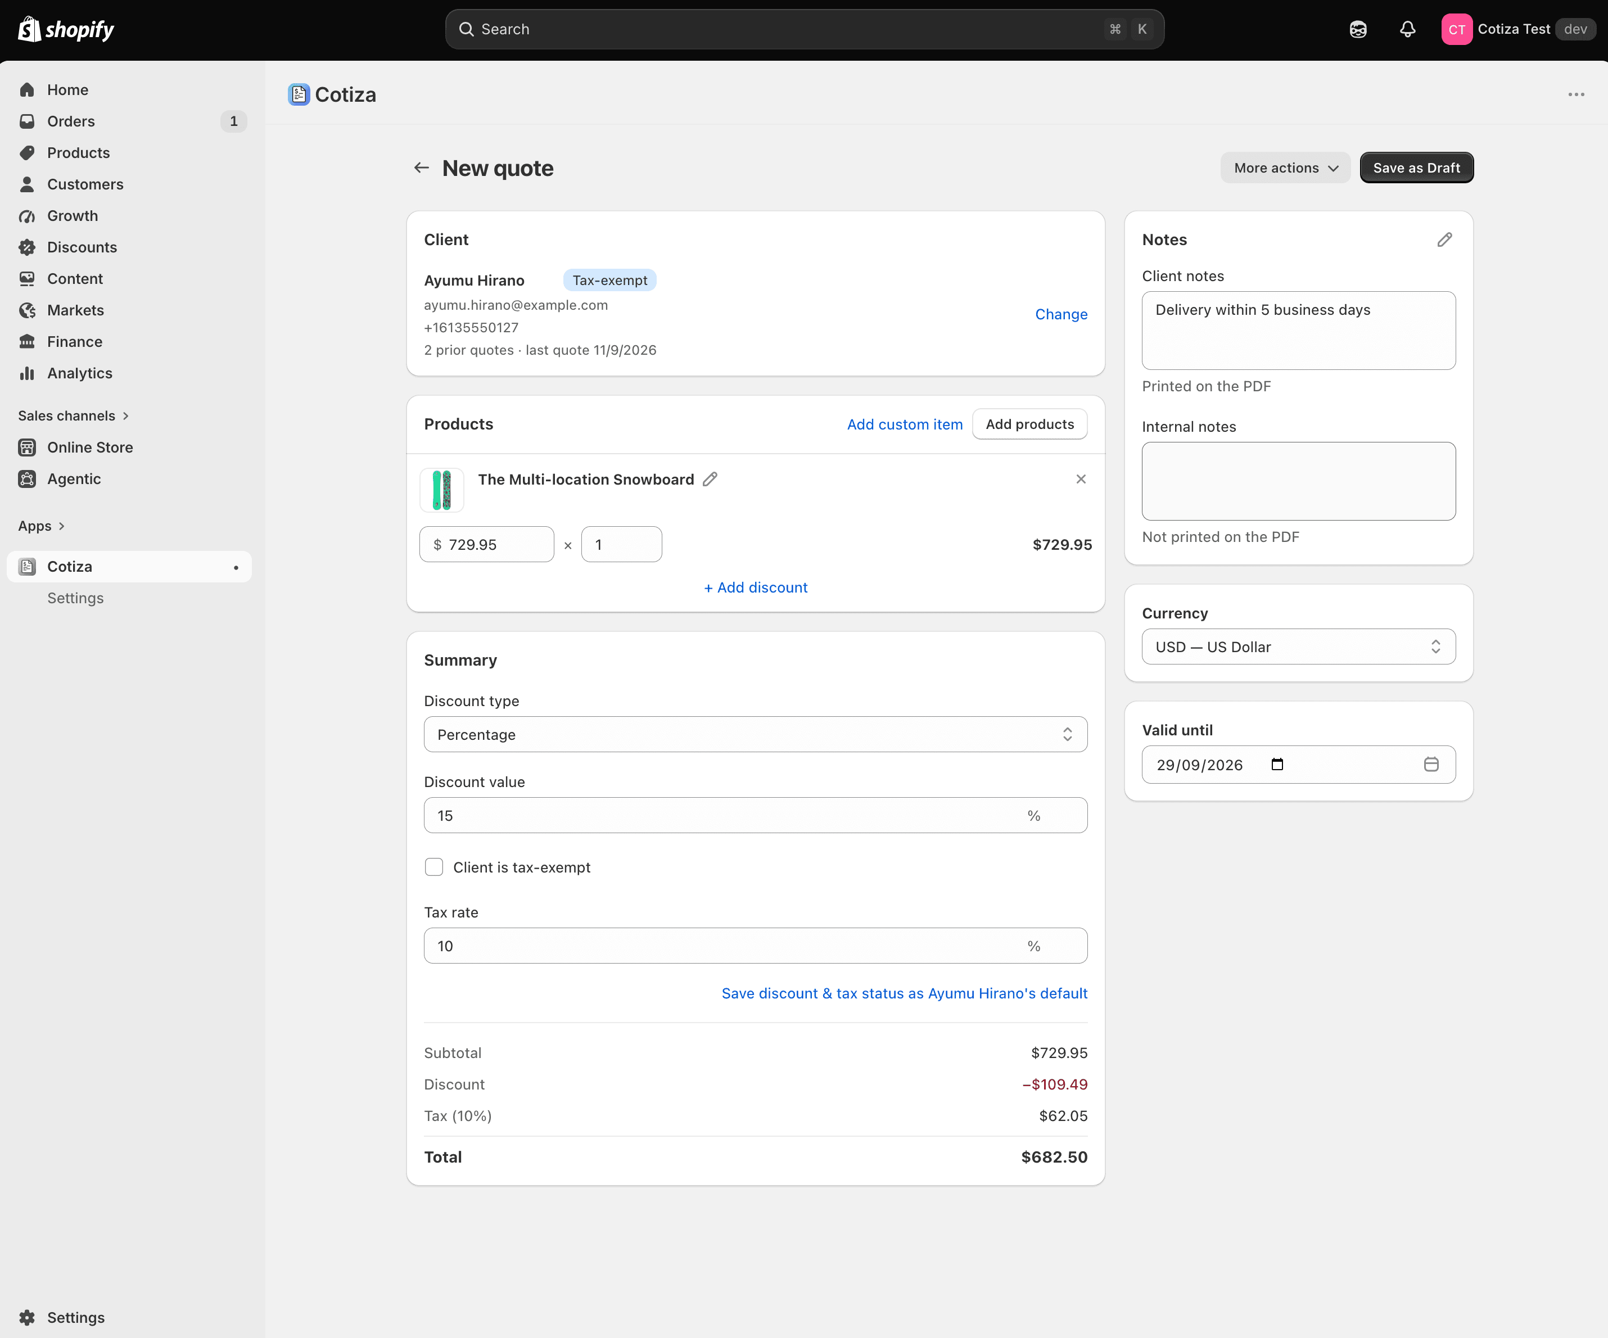Click the search magnifier icon
The height and width of the screenshot is (1338, 1608).
click(466, 29)
